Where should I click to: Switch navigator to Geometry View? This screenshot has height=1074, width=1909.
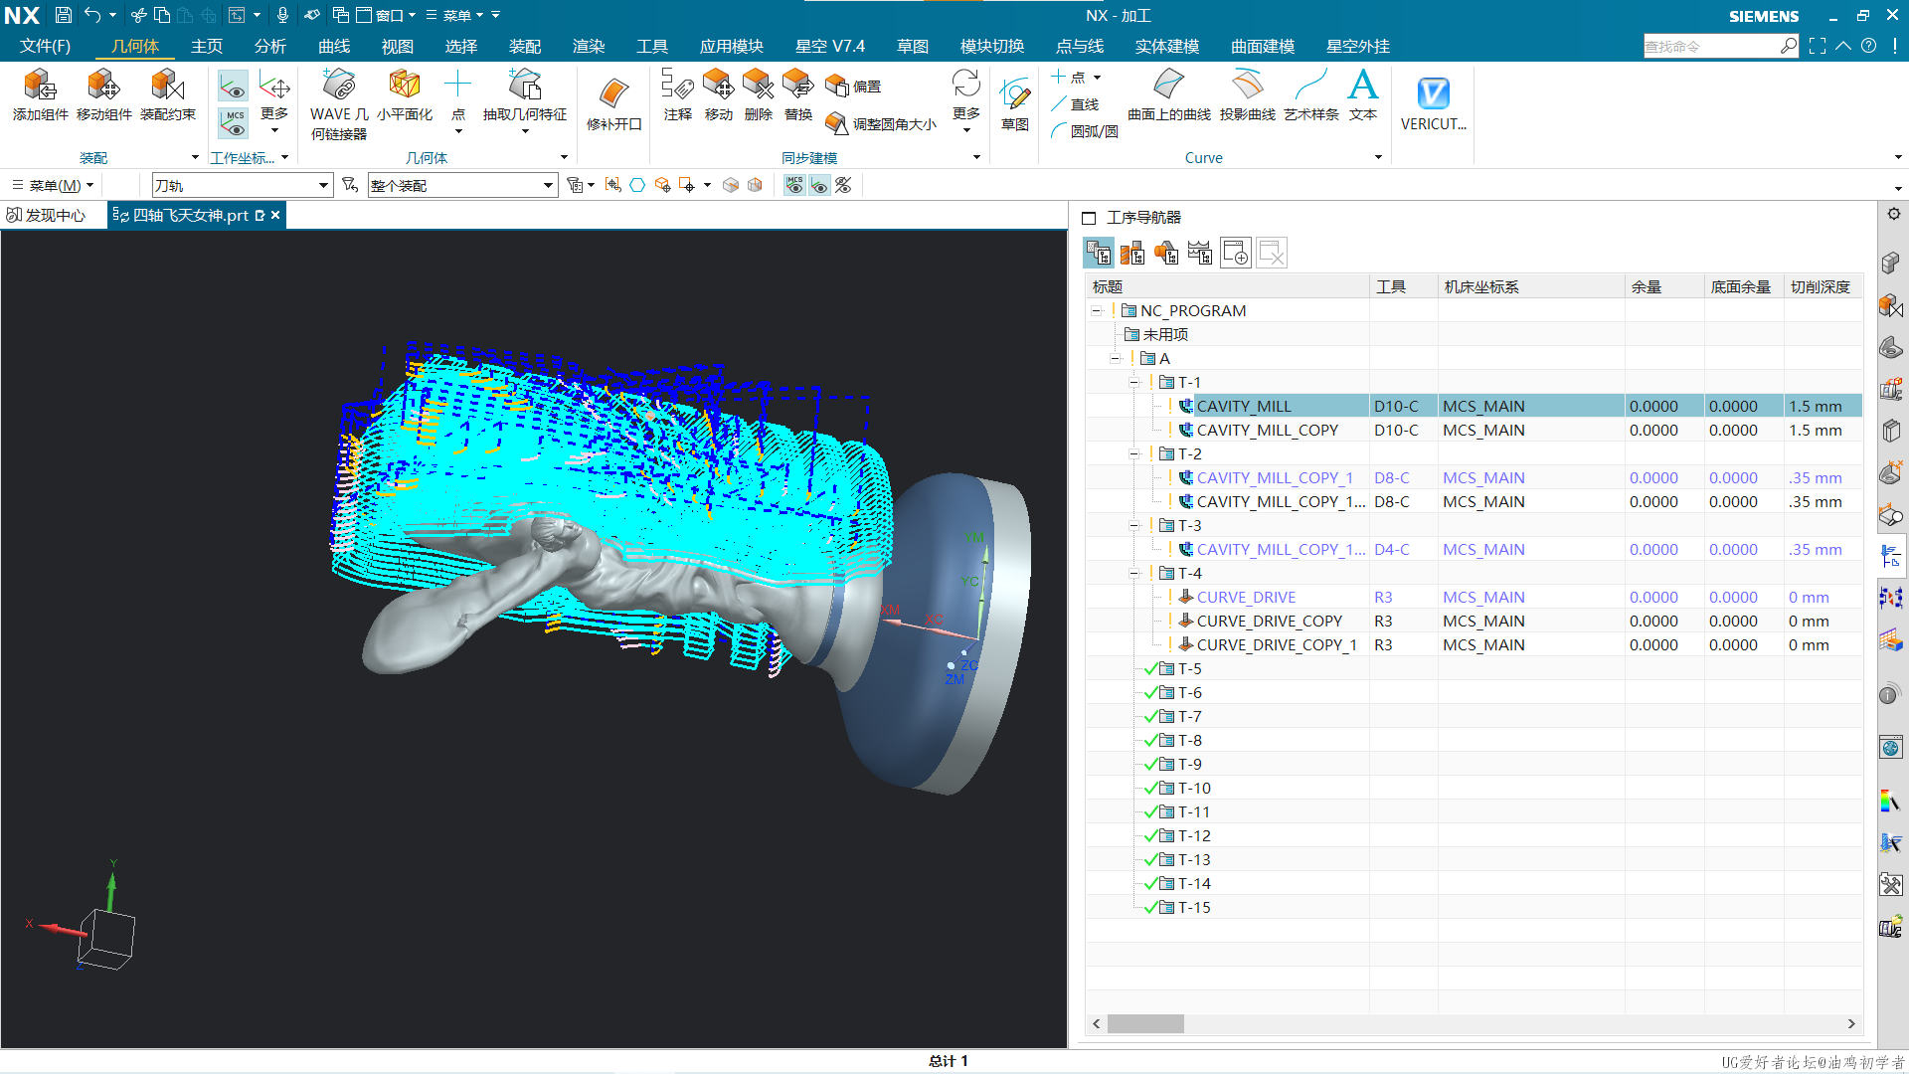1166,254
